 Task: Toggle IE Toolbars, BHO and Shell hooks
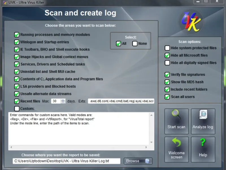coord(17,49)
